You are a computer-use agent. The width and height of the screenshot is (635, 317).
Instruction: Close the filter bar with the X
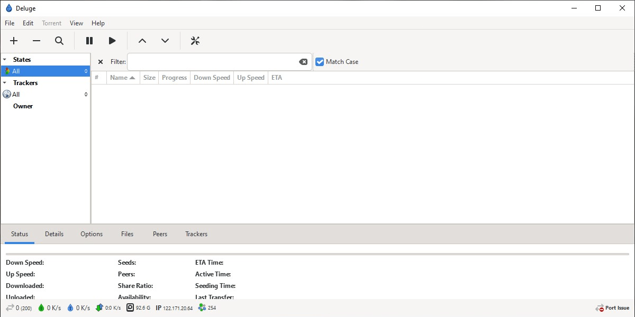(x=101, y=61)
